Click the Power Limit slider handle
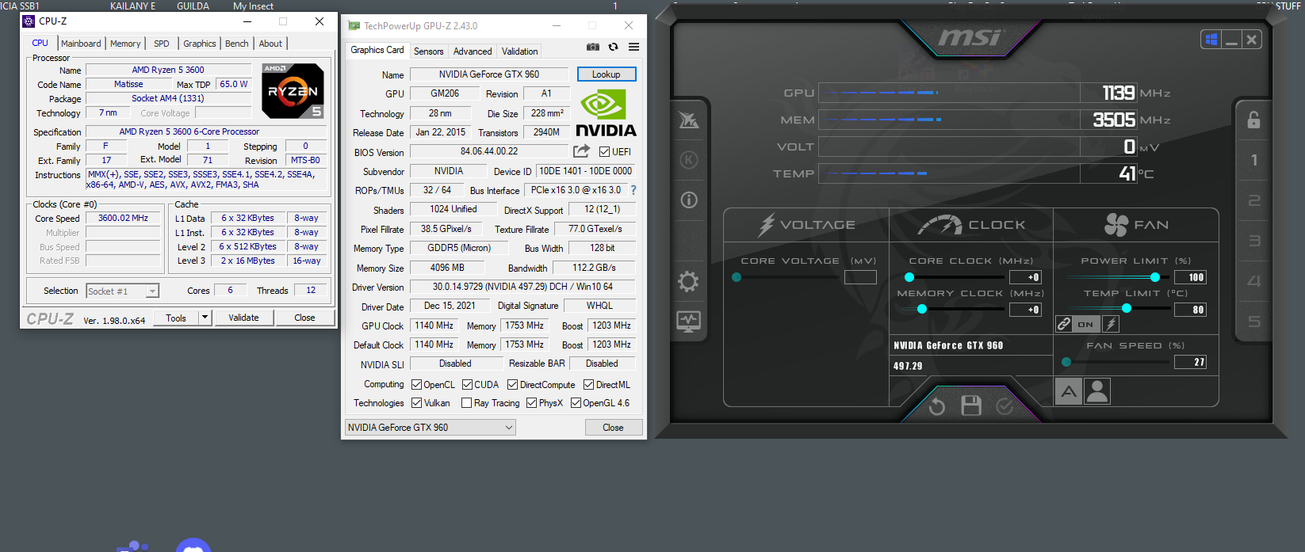The image size is (1305, 552). 1155,277
